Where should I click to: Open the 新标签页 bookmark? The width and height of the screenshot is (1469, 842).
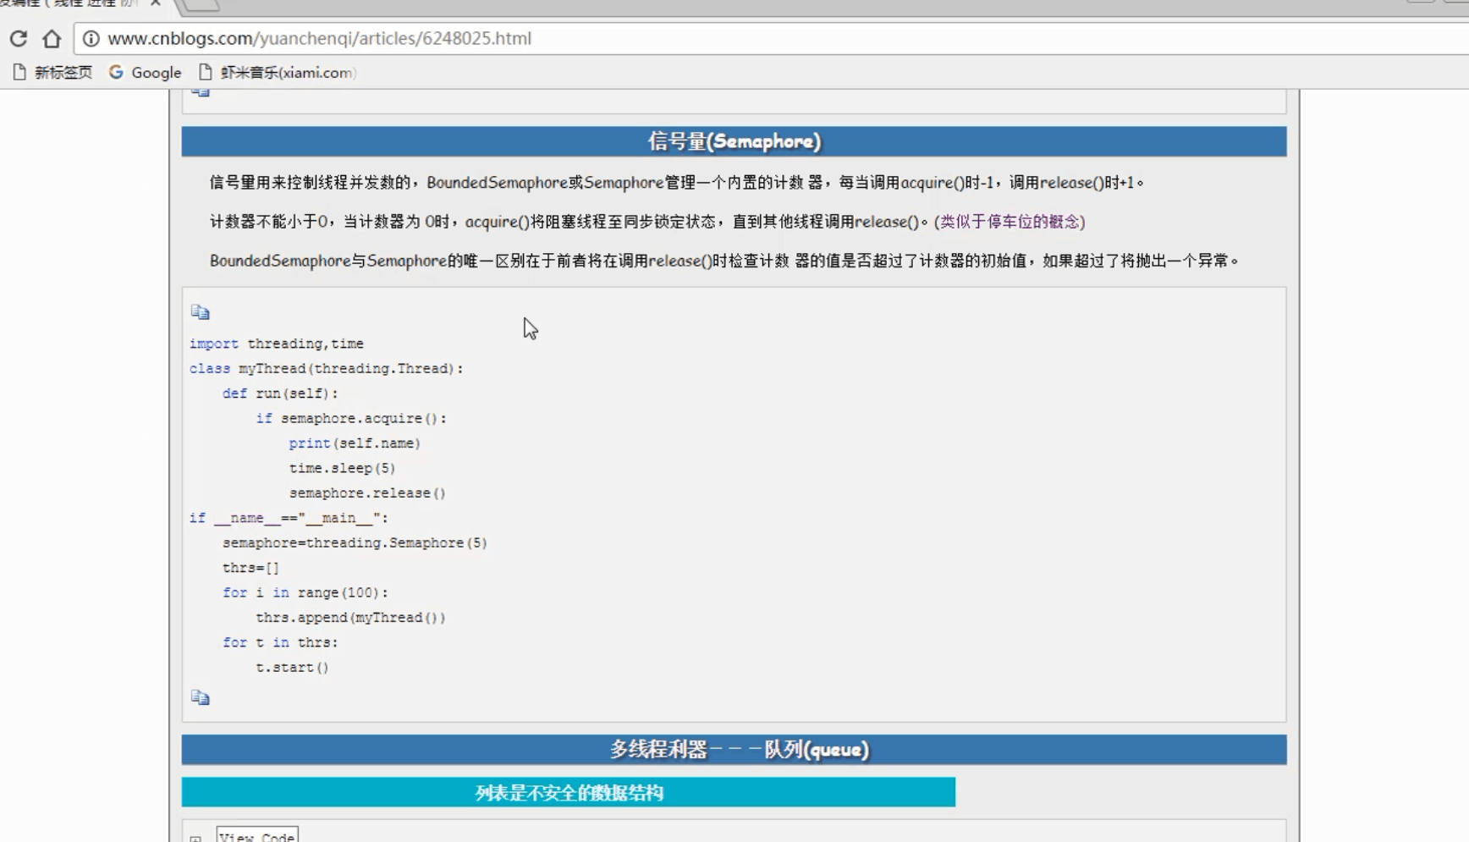point(52,73)
